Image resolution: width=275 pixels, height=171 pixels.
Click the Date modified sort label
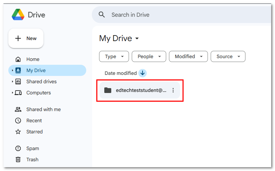[x=121, y=73]
